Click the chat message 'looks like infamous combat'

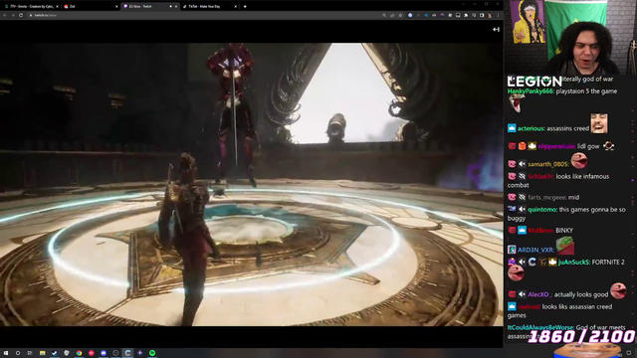pyautogui.click(x=558, y=181)
